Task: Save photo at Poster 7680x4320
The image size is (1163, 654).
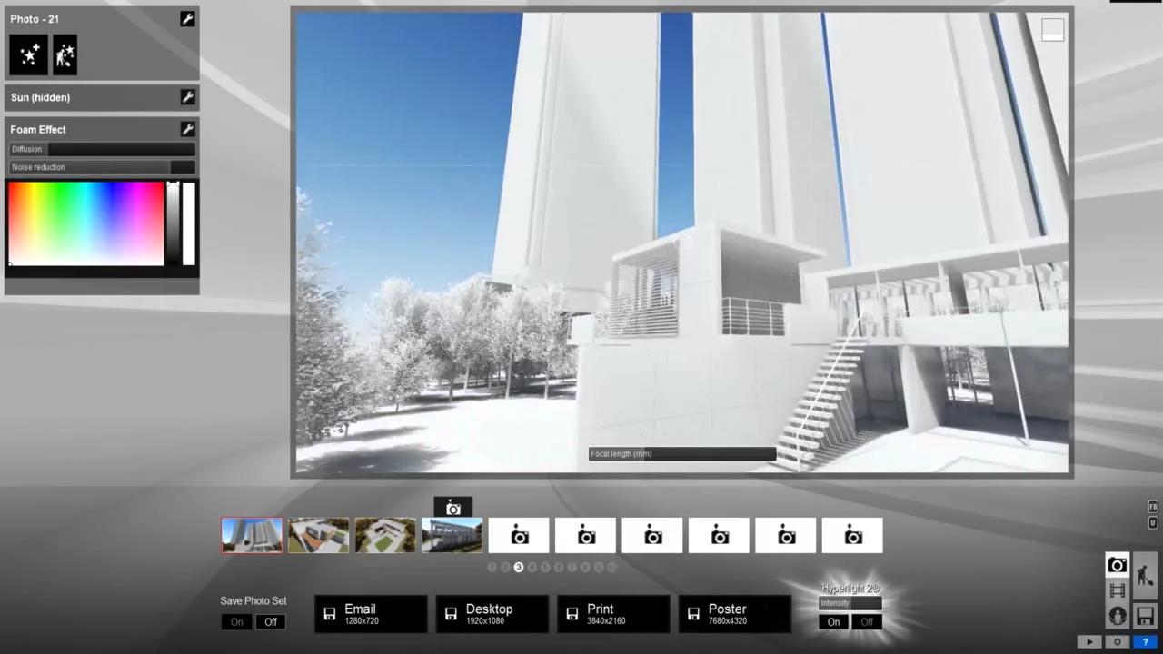Action: point(735,614)
